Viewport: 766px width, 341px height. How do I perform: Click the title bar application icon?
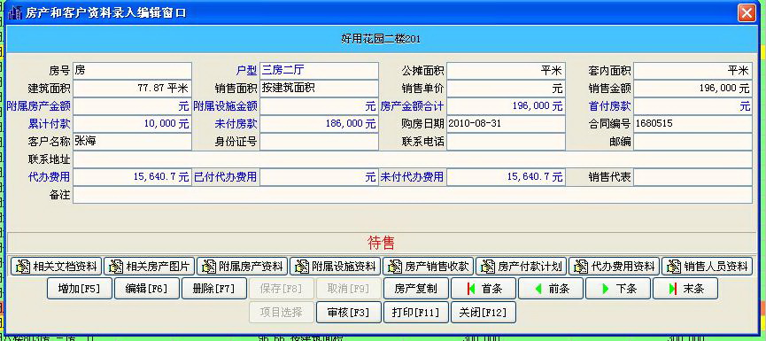pyautogui.click(x=16, y=12)
